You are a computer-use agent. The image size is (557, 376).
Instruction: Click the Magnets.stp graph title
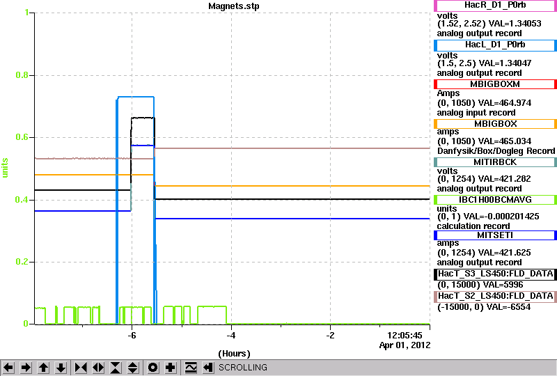(233, 6)
